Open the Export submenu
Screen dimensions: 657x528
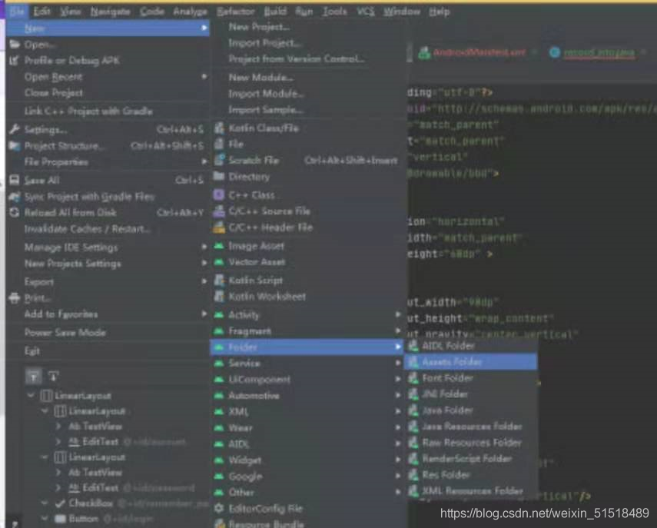[108, 281]
